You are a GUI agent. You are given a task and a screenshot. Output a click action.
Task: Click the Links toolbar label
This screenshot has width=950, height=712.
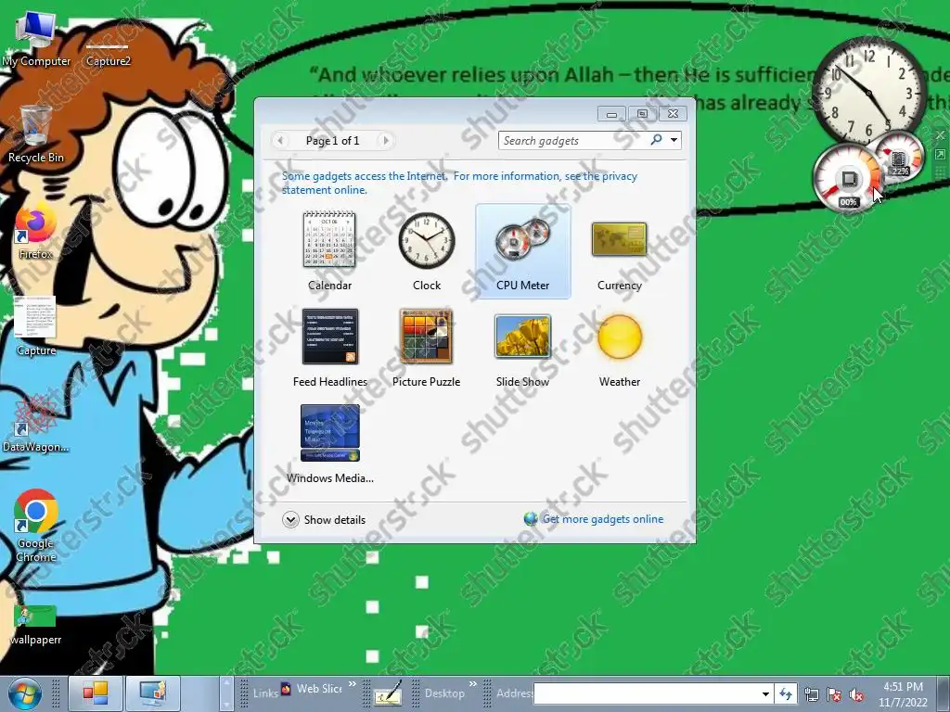click(x=265, y=693)
